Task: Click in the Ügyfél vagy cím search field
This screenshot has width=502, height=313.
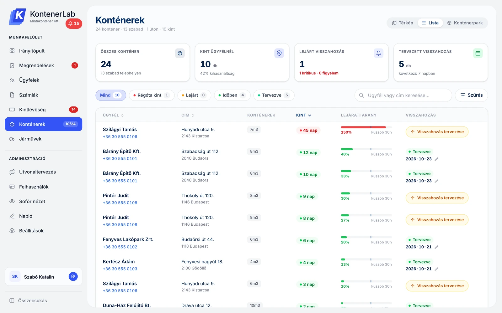Action: coord(403,95)
